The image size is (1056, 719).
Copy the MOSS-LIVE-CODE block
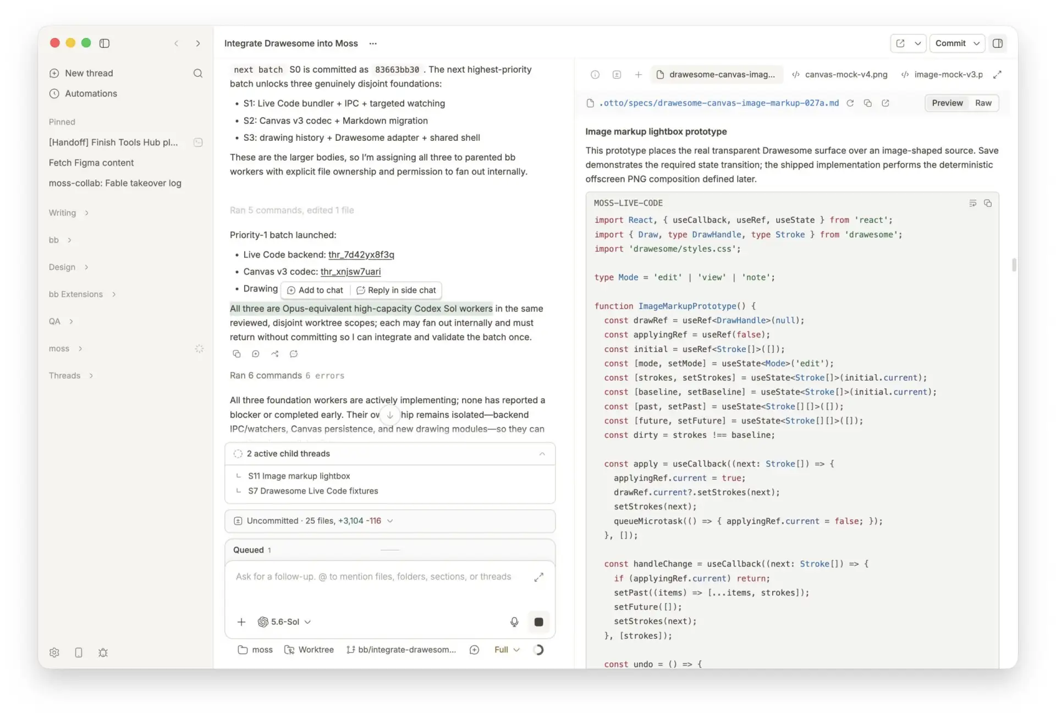point(988,203)
